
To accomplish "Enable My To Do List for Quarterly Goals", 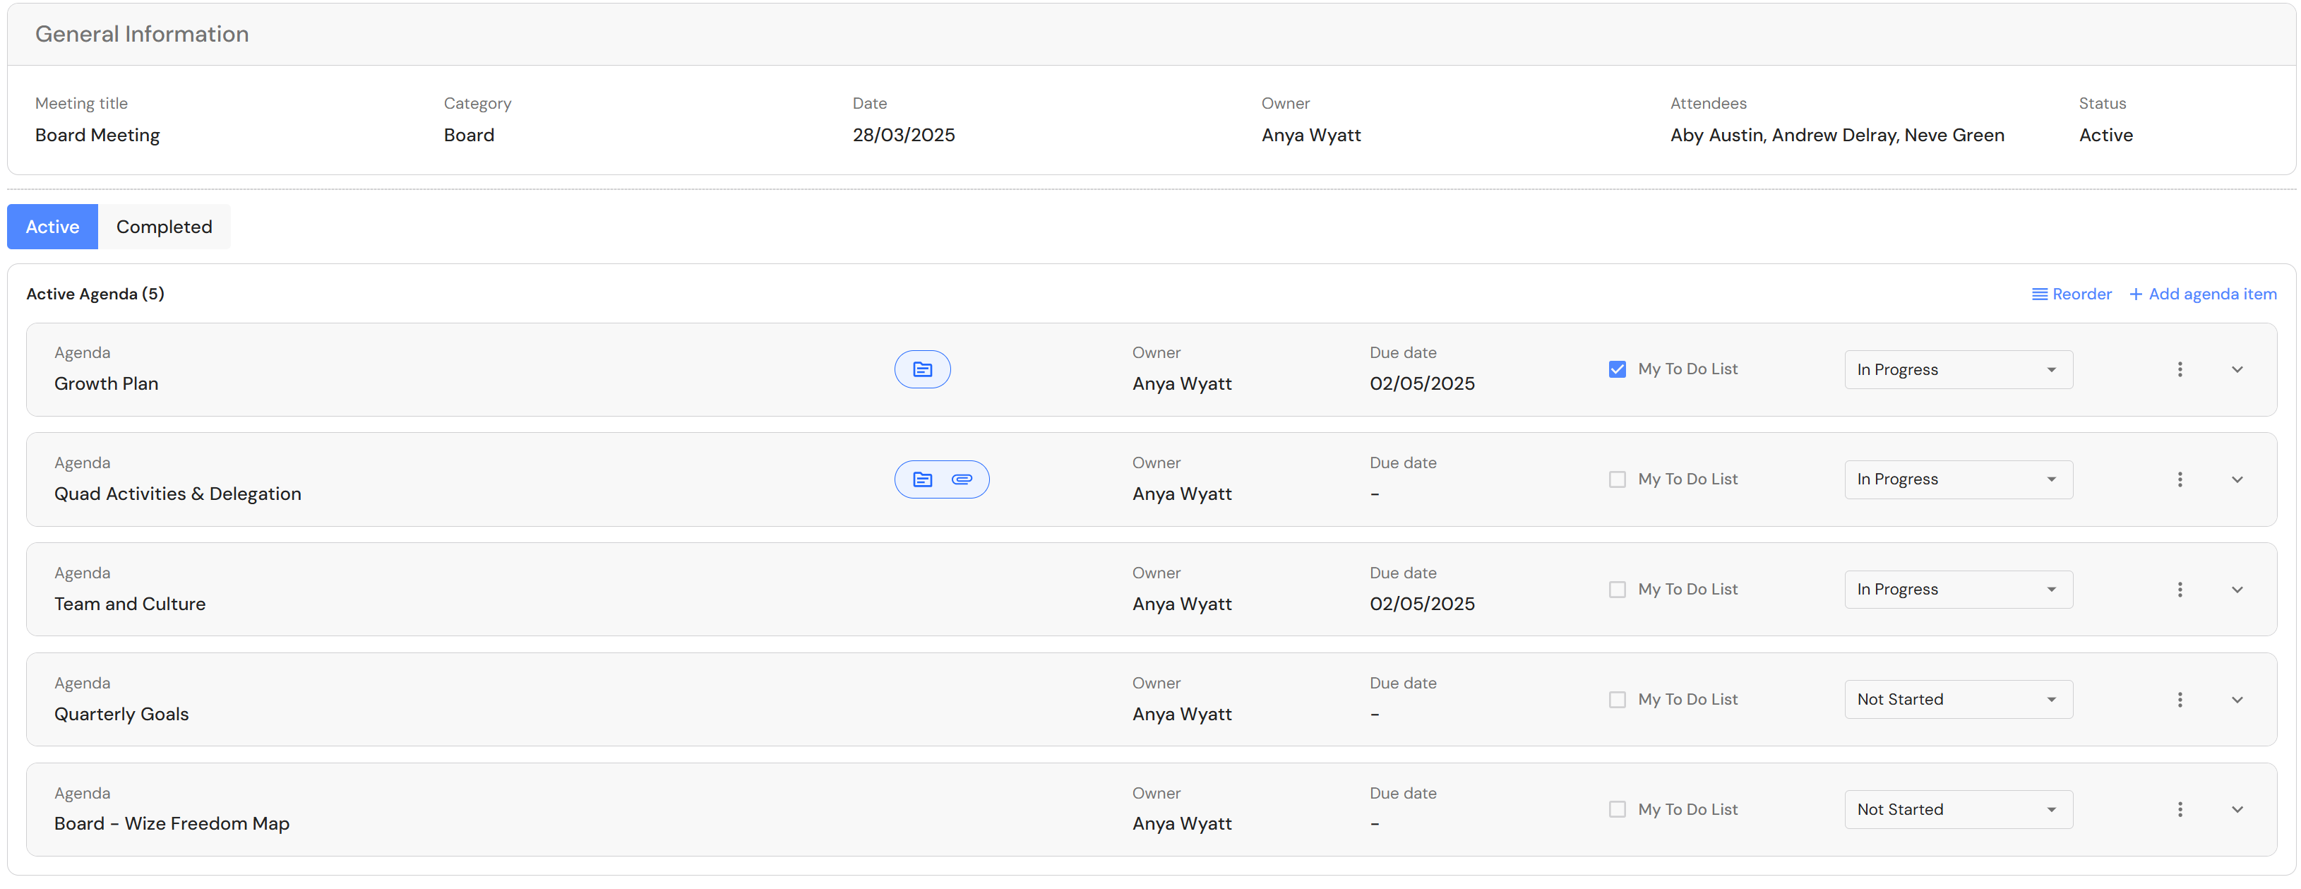I will pyautogui.click(x=1617, y=700).
